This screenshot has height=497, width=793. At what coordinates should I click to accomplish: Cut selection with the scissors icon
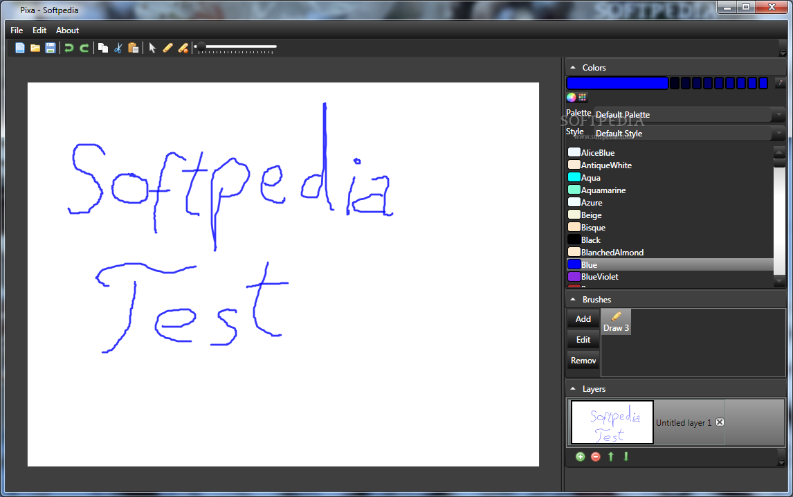[x=118, y=48]
